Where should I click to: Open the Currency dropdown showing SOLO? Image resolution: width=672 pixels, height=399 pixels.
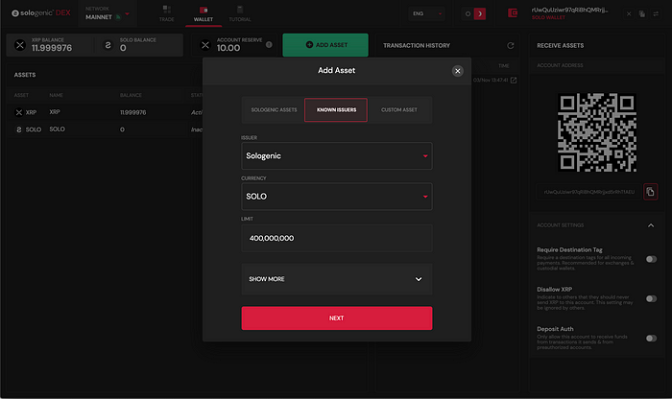(x=337, y=197)
